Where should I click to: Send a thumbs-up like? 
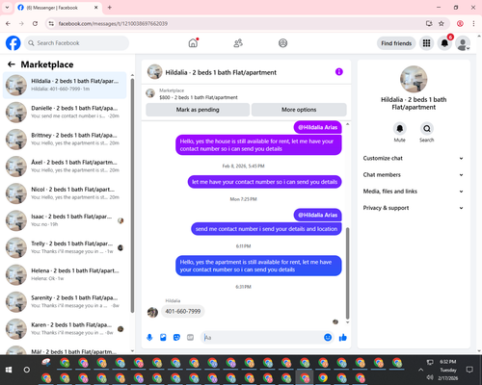343,337
